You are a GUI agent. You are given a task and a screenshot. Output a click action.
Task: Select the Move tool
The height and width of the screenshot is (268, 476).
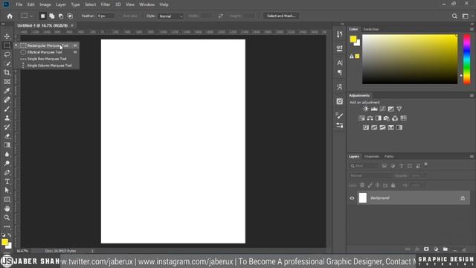click(7, 36)
